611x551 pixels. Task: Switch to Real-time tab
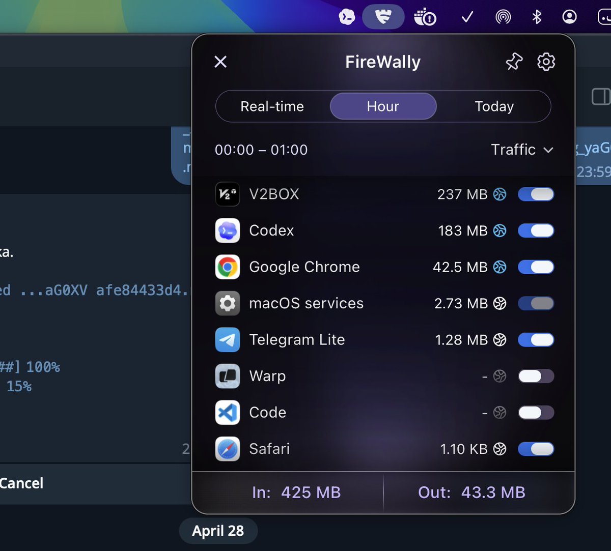tap(272, 106)
